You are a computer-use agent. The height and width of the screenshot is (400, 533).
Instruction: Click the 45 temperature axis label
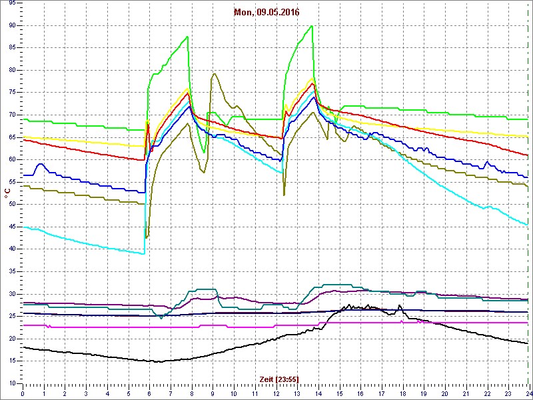[11, 227]
